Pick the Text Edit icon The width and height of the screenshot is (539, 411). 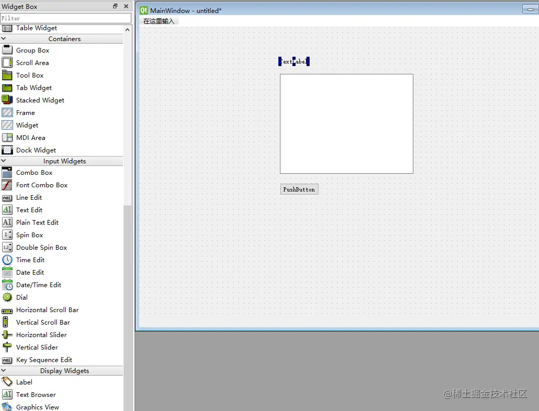click(x=7, y=210)
